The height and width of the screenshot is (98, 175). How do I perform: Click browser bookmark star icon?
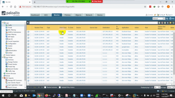tap(145, 7)
